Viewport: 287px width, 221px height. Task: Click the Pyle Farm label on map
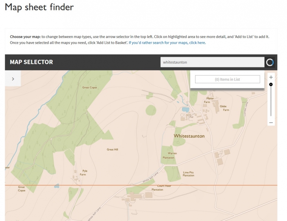pyautogui.click(x=85, y=172)
